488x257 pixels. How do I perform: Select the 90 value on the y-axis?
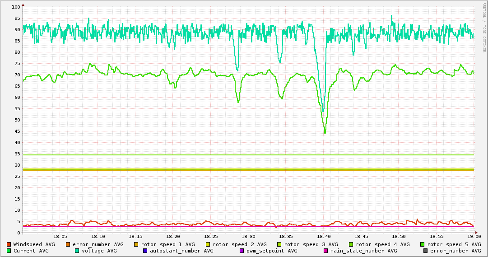click(17, 30)
